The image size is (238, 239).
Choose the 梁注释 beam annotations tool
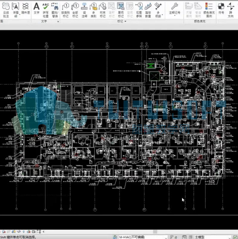tap(84, 10)
